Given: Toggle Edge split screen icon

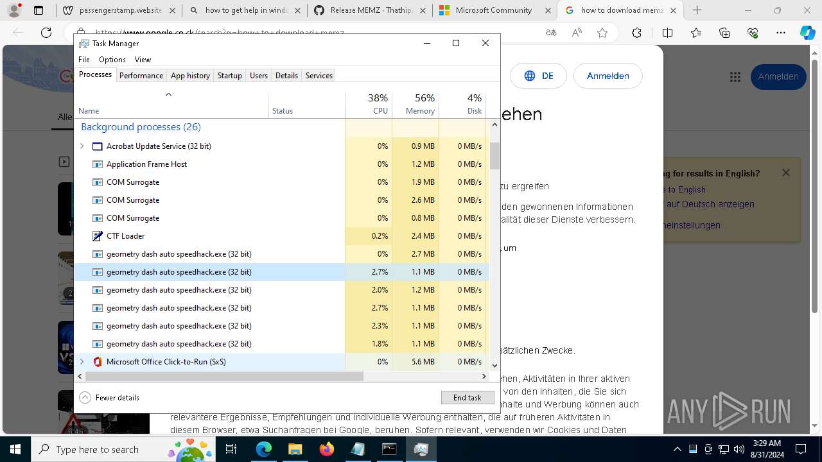Looking at the screenshot, I should tap(667, 33).
